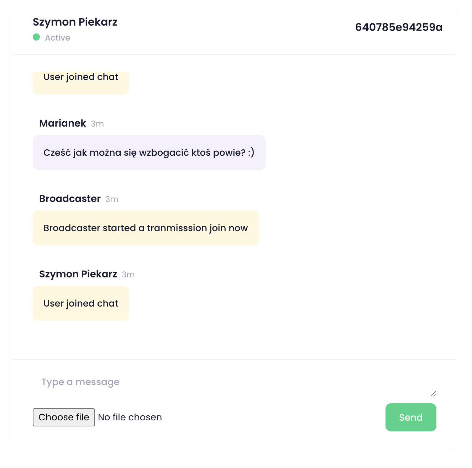The image size is (472, 468).
Task: Click Szymon Piekarz name in chat header
Action: [75, 22]
